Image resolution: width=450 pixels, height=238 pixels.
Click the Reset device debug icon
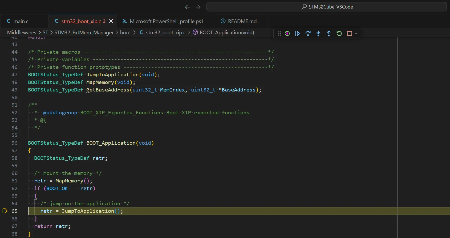point(287,34)
